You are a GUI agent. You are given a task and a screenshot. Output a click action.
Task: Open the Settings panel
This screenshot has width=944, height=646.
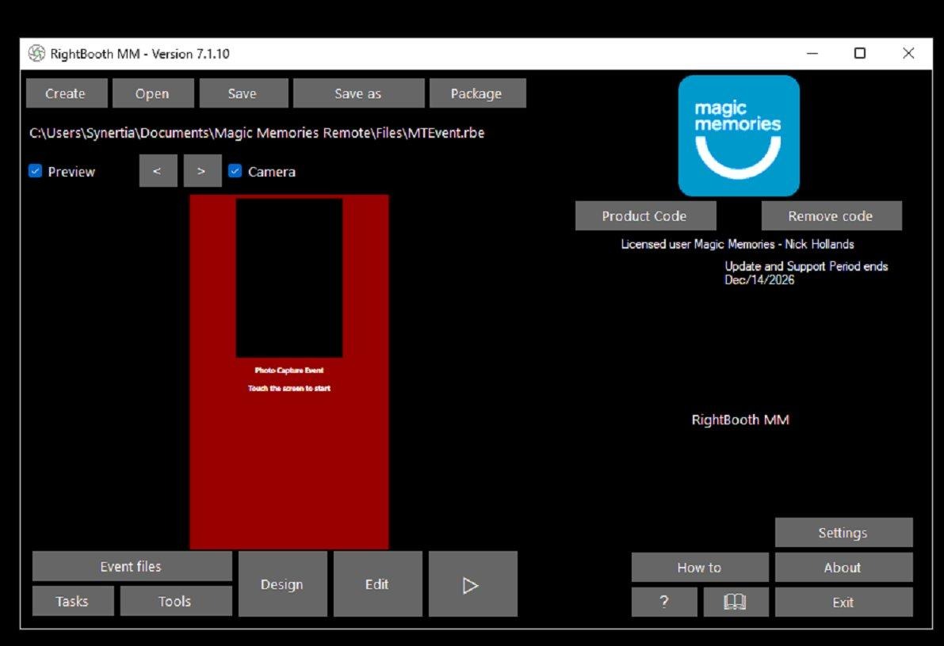(x=843, y=532)
